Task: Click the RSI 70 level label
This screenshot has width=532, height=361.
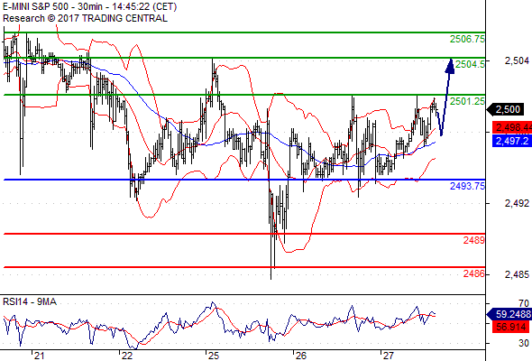Action: click(x=524, y=303)
